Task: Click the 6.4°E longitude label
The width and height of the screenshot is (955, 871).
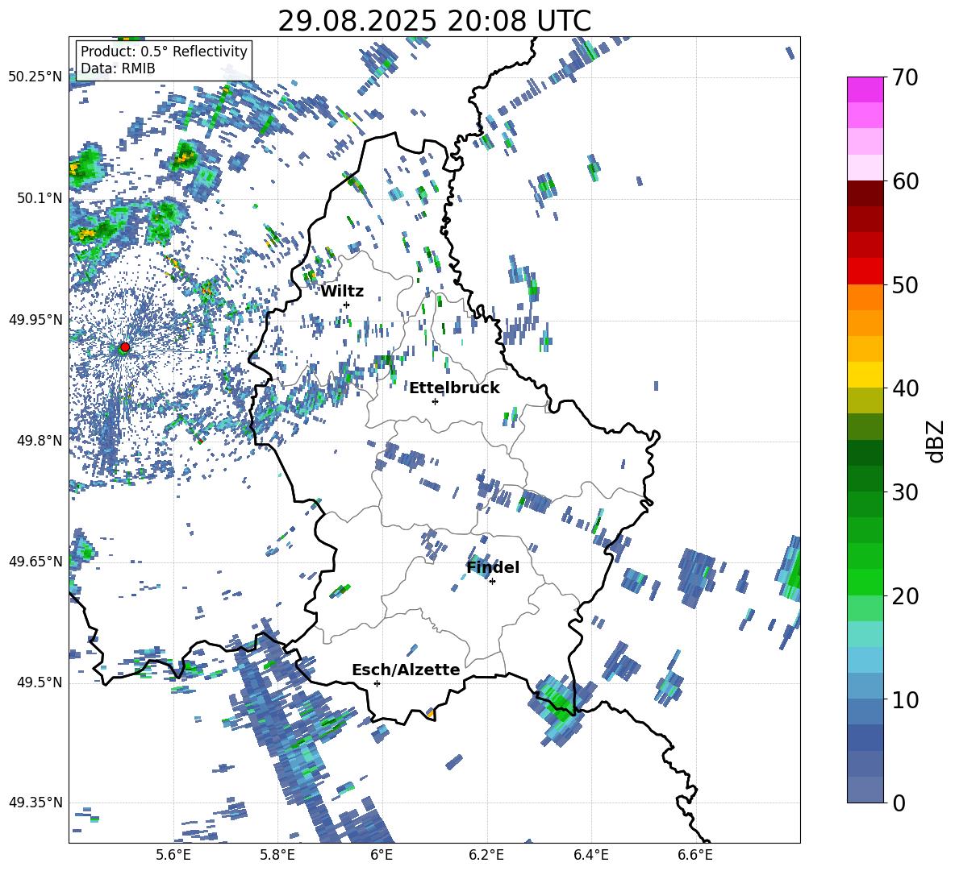Action: coord(590,855)
